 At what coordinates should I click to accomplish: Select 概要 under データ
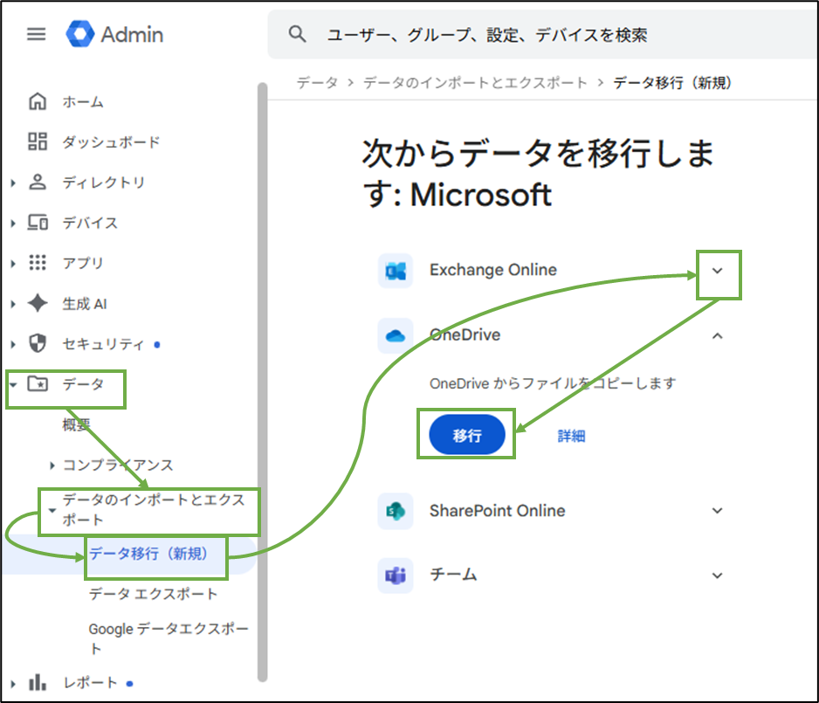coord(76,424)
